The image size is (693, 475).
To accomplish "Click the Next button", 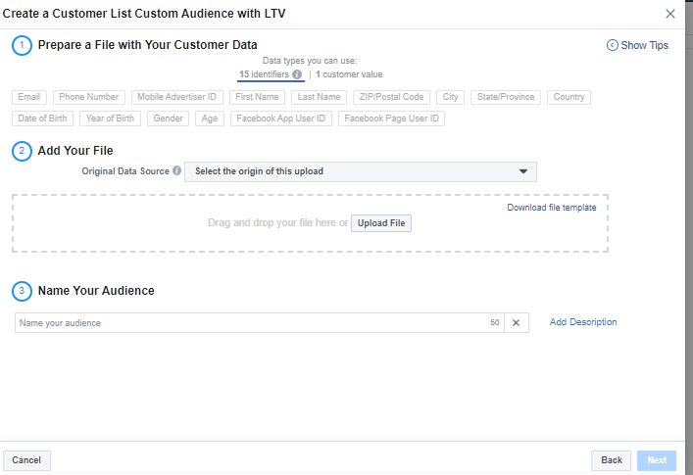I will point(656,460).
